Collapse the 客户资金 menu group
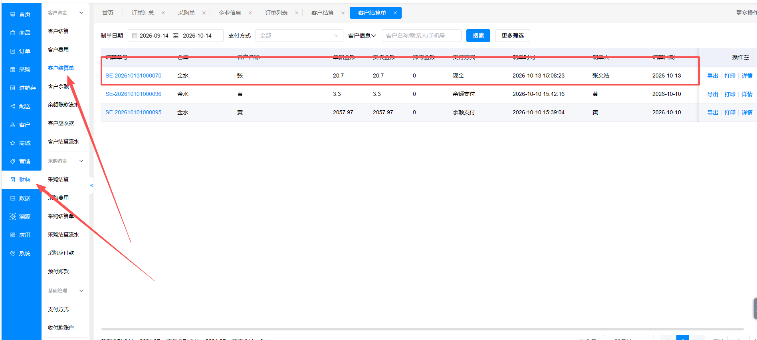Viewport: 757px width, 340px height. pyautogui.click(x=81, y=13)
